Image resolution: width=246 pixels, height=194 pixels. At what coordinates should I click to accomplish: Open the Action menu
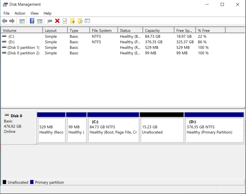[20, 13]
